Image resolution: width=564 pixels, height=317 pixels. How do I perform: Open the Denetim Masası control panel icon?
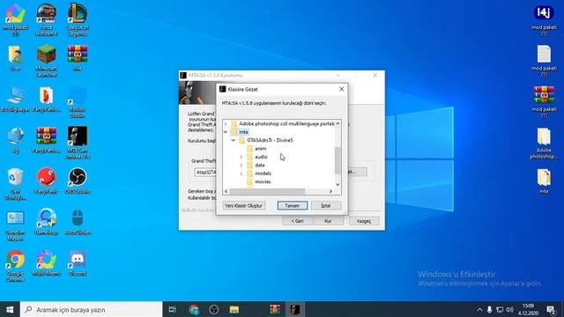15,225
